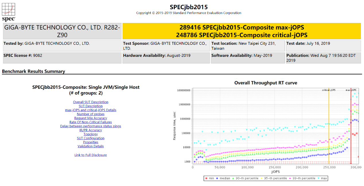
Task: Click the Software Availability May-2019 cell
Action: (x=248, y=58)
